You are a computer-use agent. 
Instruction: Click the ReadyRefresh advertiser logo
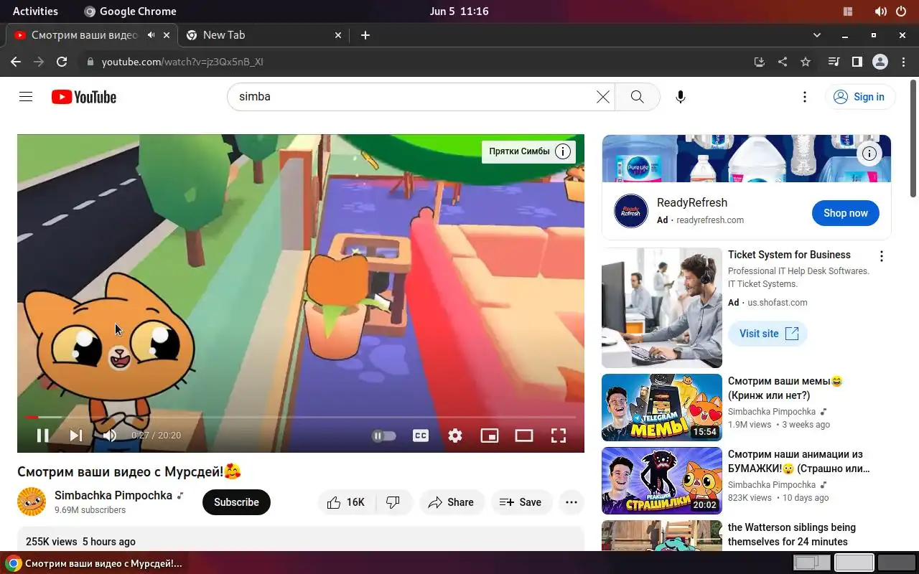pyautogui.click(x=631, y=211)
